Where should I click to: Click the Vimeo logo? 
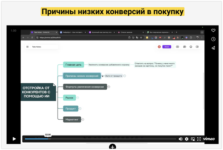click(x=209, y=139)
